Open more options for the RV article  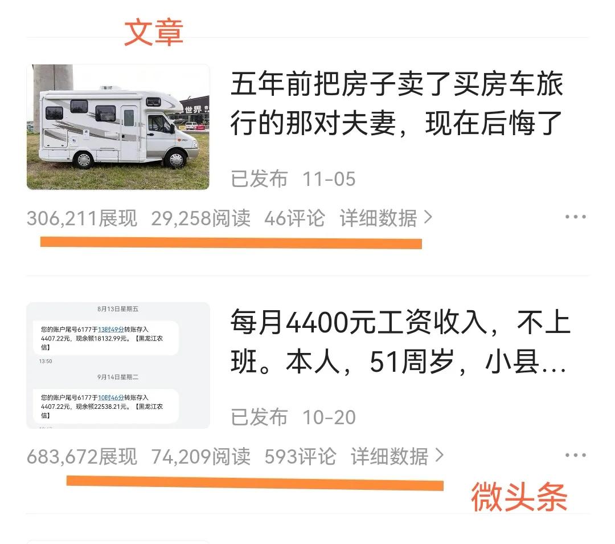575,217
